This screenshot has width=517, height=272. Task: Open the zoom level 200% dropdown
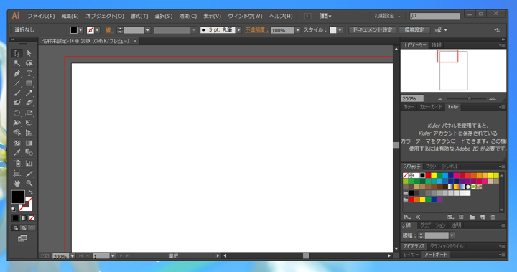(x=73, y=256)
